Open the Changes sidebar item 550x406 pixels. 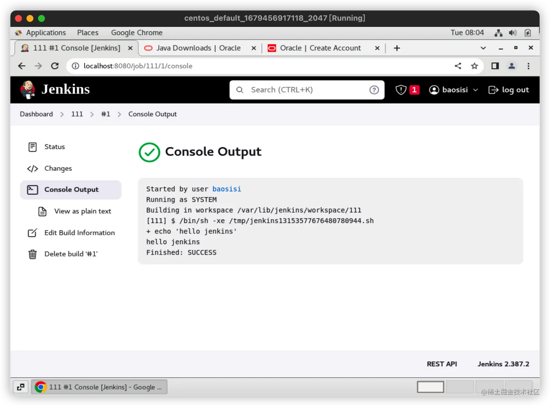(x=71, y=169)
